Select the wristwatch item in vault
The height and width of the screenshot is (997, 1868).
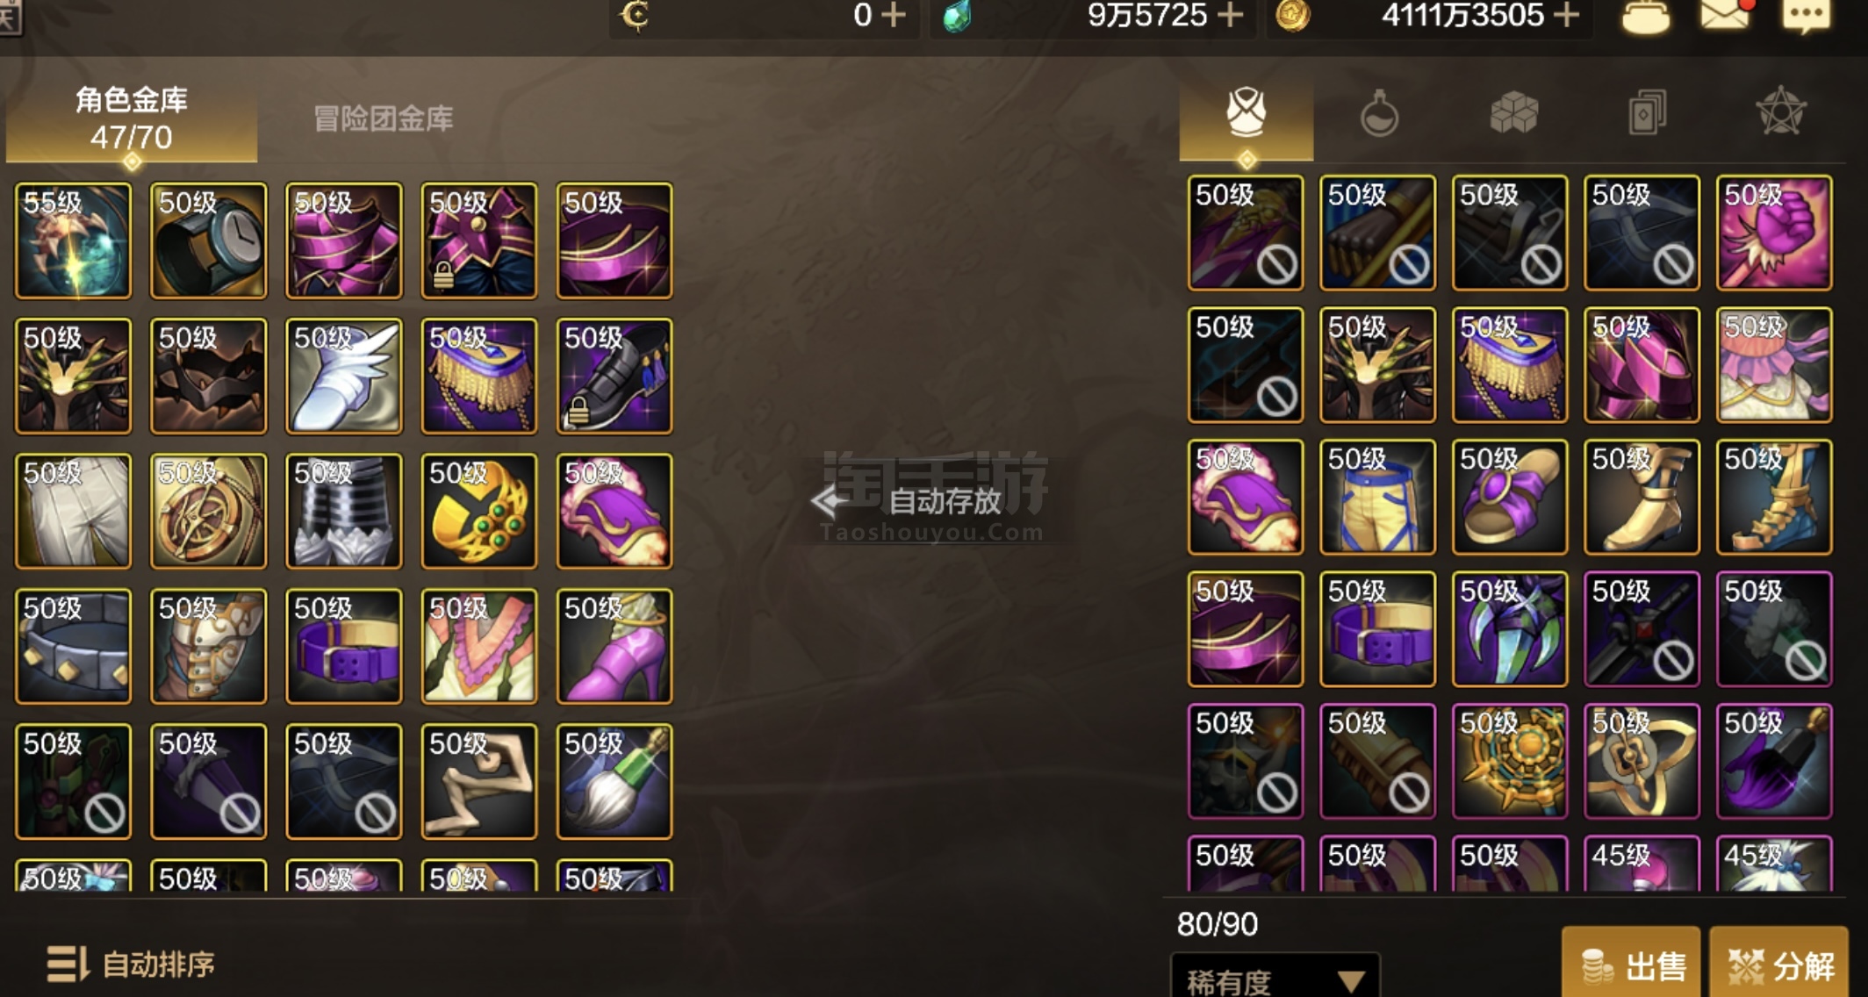click(x=208, y=240)
